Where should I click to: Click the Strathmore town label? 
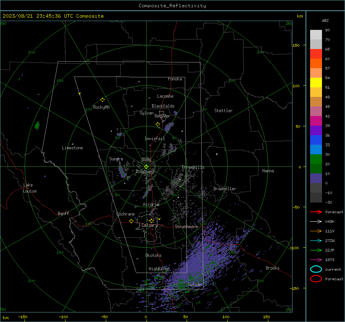click(x=186, y=227)
